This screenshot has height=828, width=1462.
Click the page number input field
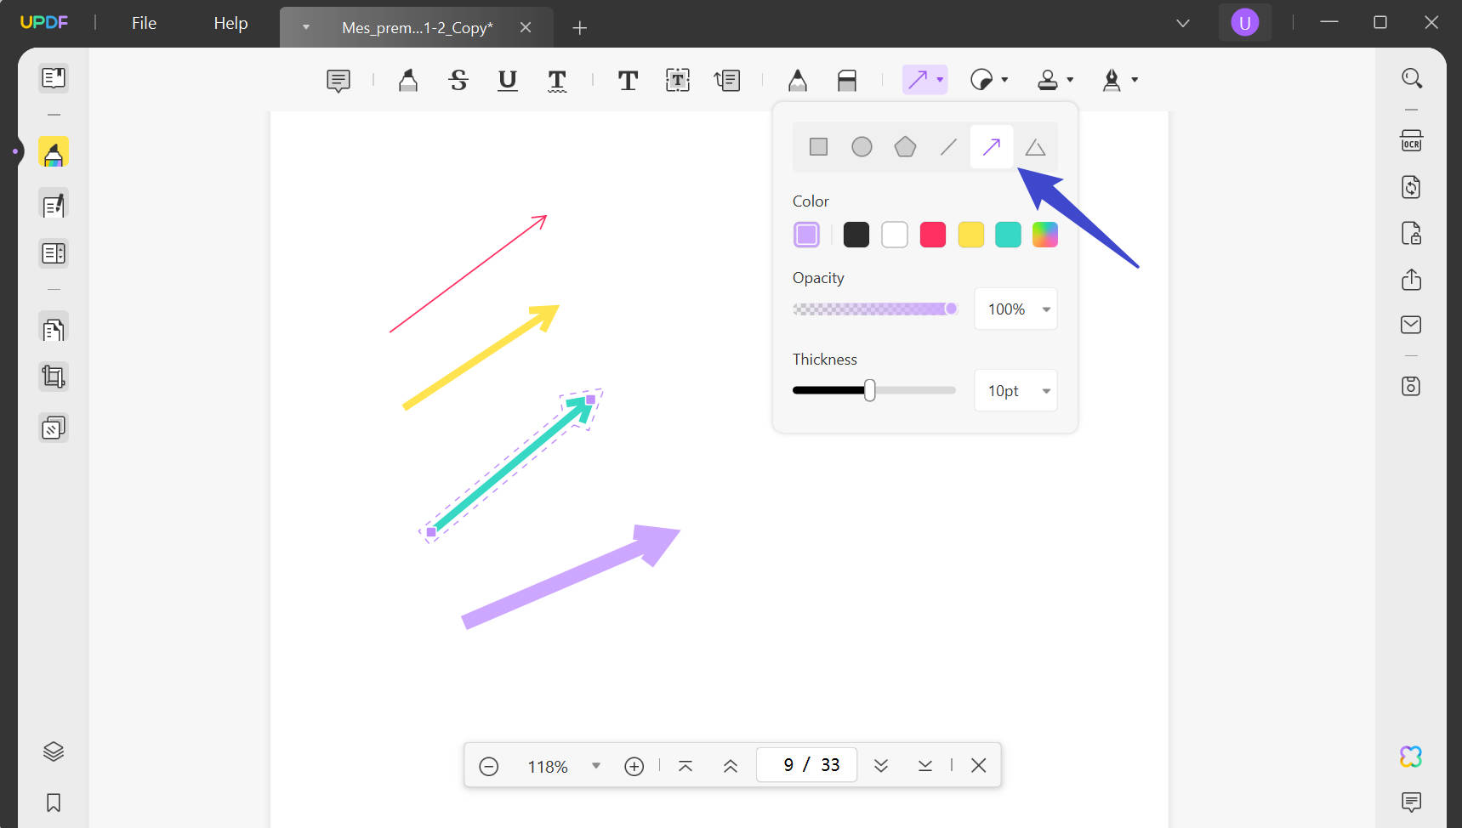coord(806,764)
